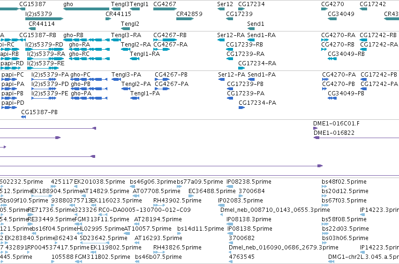Select the CG17239-PA protein label
This screenshot has height=264, width=399.
coord(246,93)
